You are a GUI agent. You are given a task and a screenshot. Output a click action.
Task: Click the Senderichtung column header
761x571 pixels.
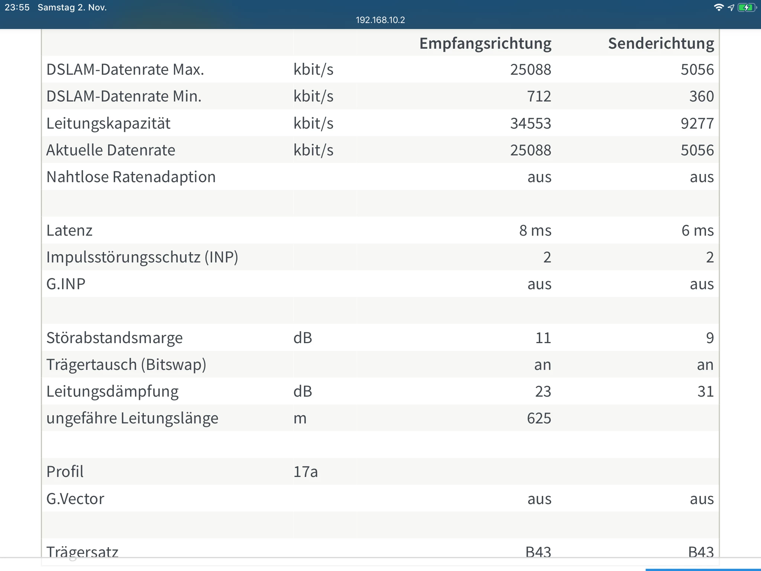coord(661,43)
